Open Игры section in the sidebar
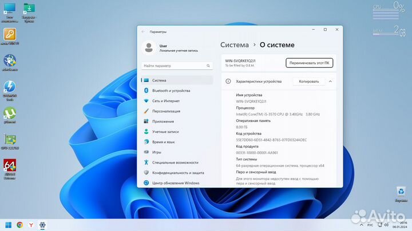 (177, 152)
